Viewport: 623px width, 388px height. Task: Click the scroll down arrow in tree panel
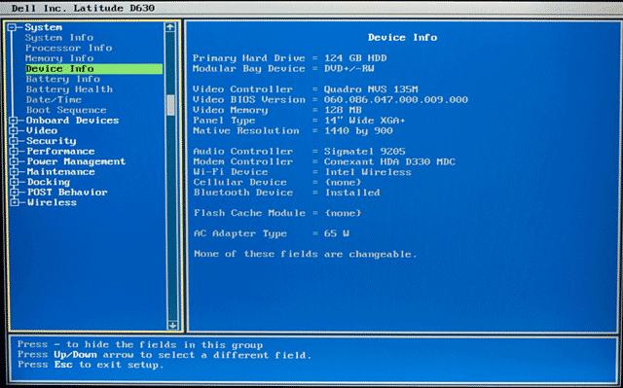click(172, 325)
